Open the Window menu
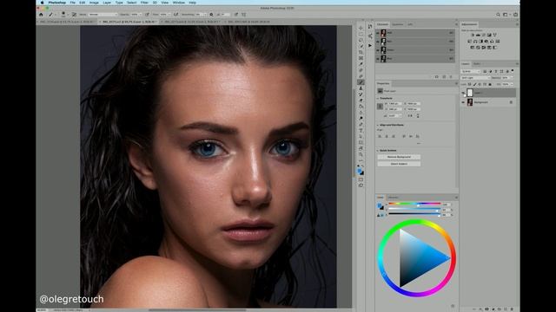The width and height of the screenshot is (556, 312). point(178,3)
